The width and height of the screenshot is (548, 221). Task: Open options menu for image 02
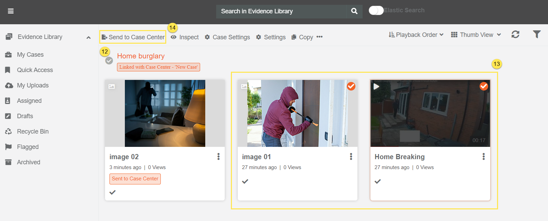(218, 156)
